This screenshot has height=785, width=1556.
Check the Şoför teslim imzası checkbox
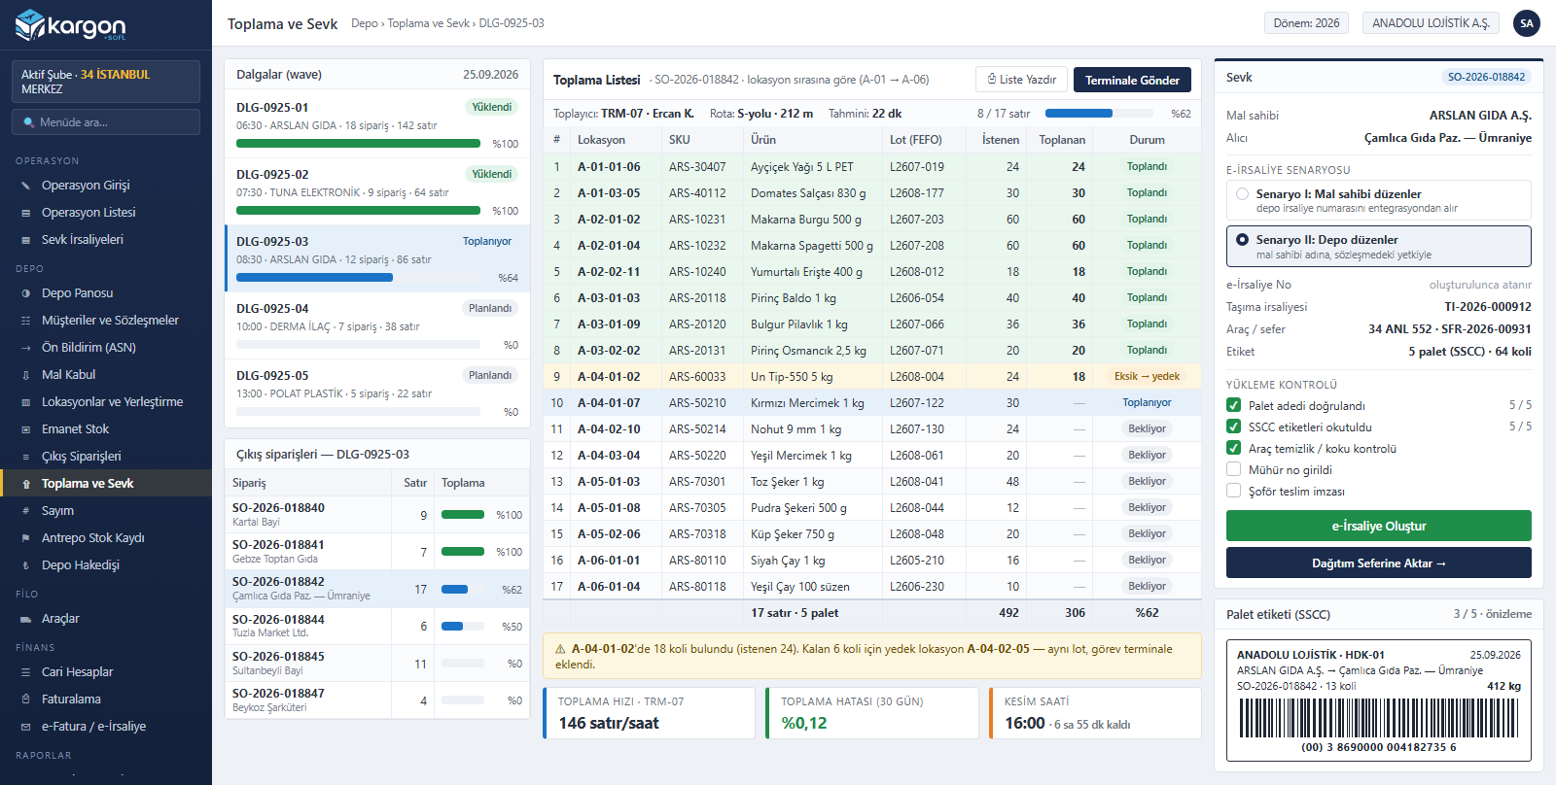pyautogui.click(x=1233, y=492)
